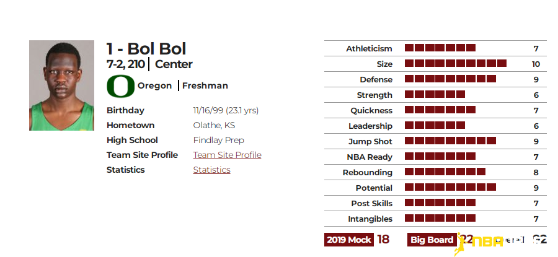This screenshot has width=558, height=257.
Task: Click the 2019 Mock rank number 18
Action: coord(383,240)
